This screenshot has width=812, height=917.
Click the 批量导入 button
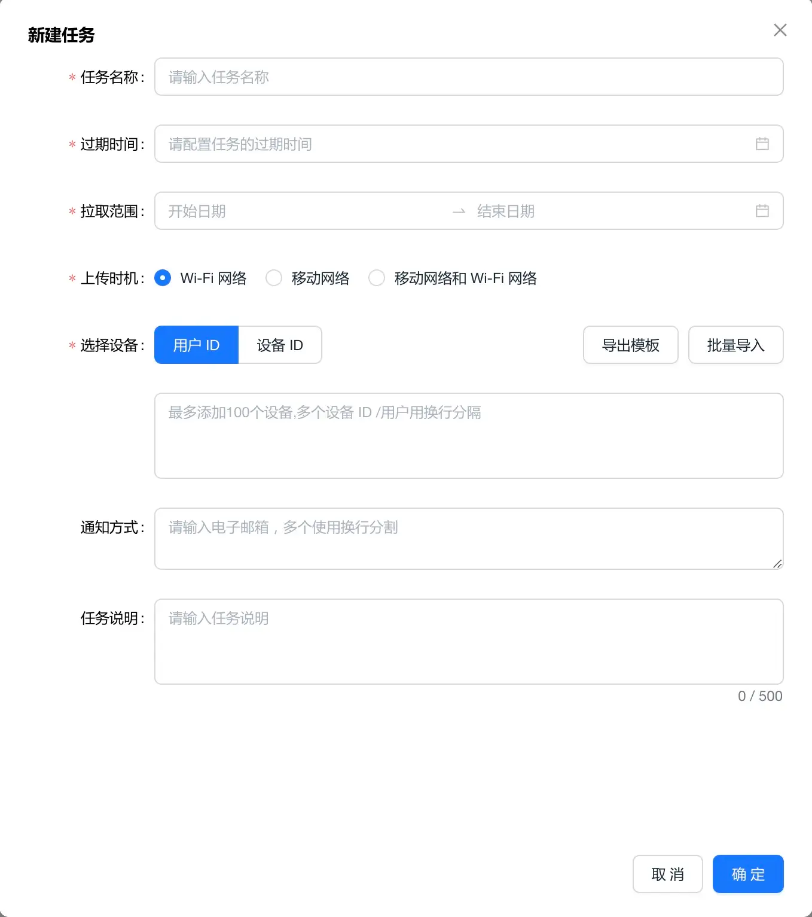[735, 345]
